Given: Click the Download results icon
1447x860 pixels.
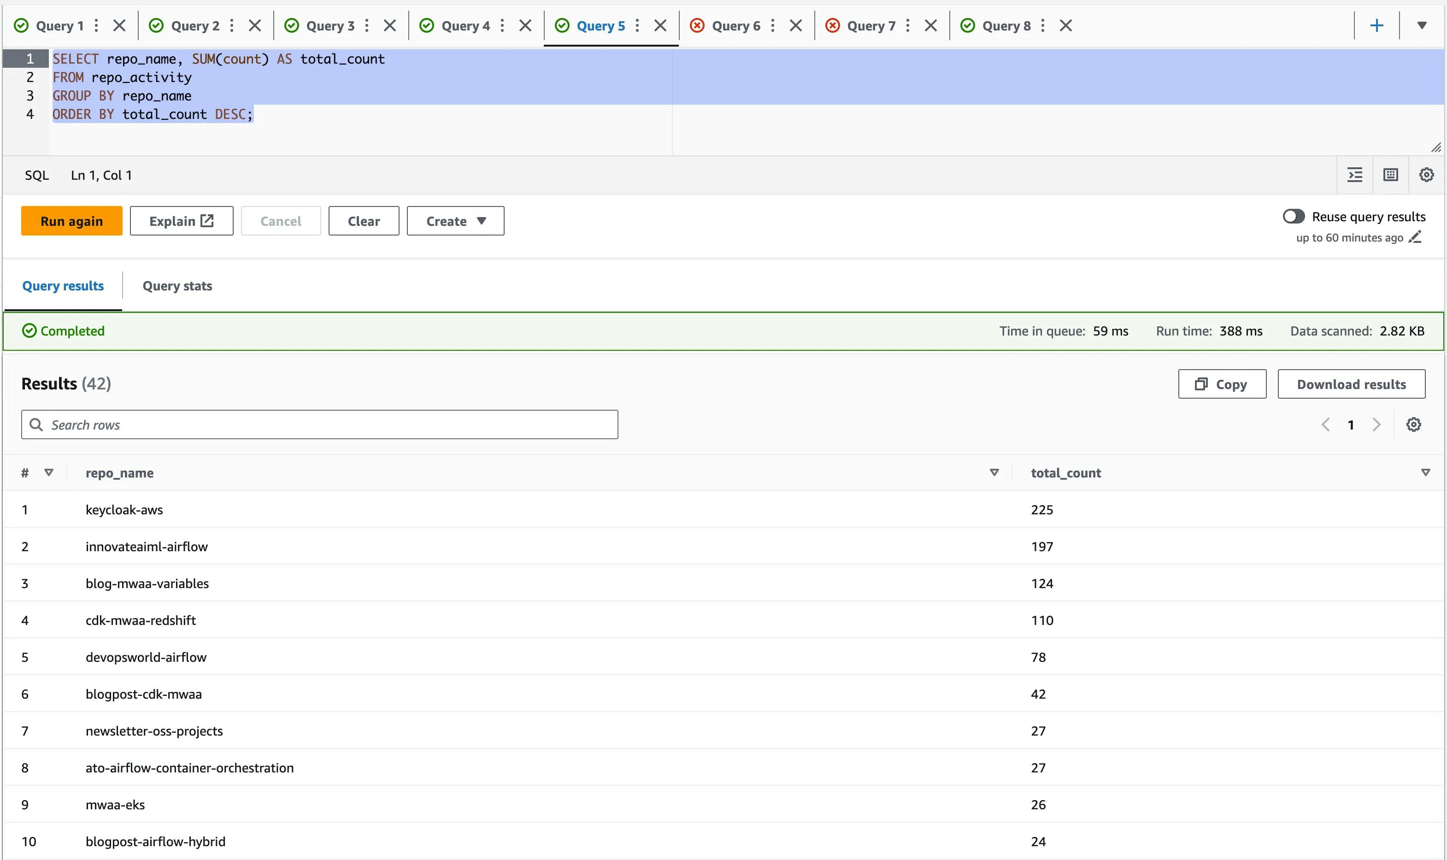Looking at the screenshot, I should point(1352,384).
